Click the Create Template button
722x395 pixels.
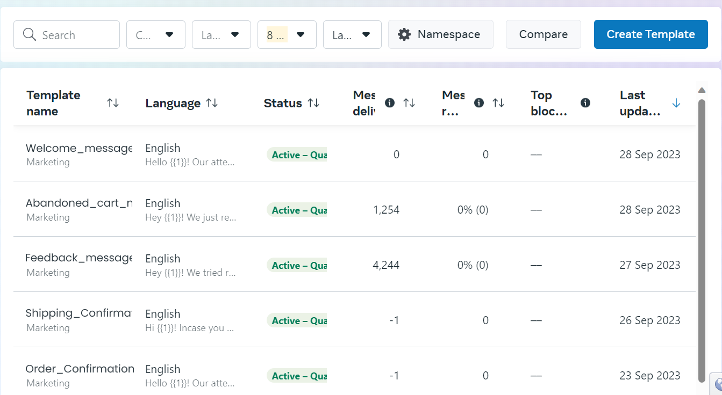point(650,34)
